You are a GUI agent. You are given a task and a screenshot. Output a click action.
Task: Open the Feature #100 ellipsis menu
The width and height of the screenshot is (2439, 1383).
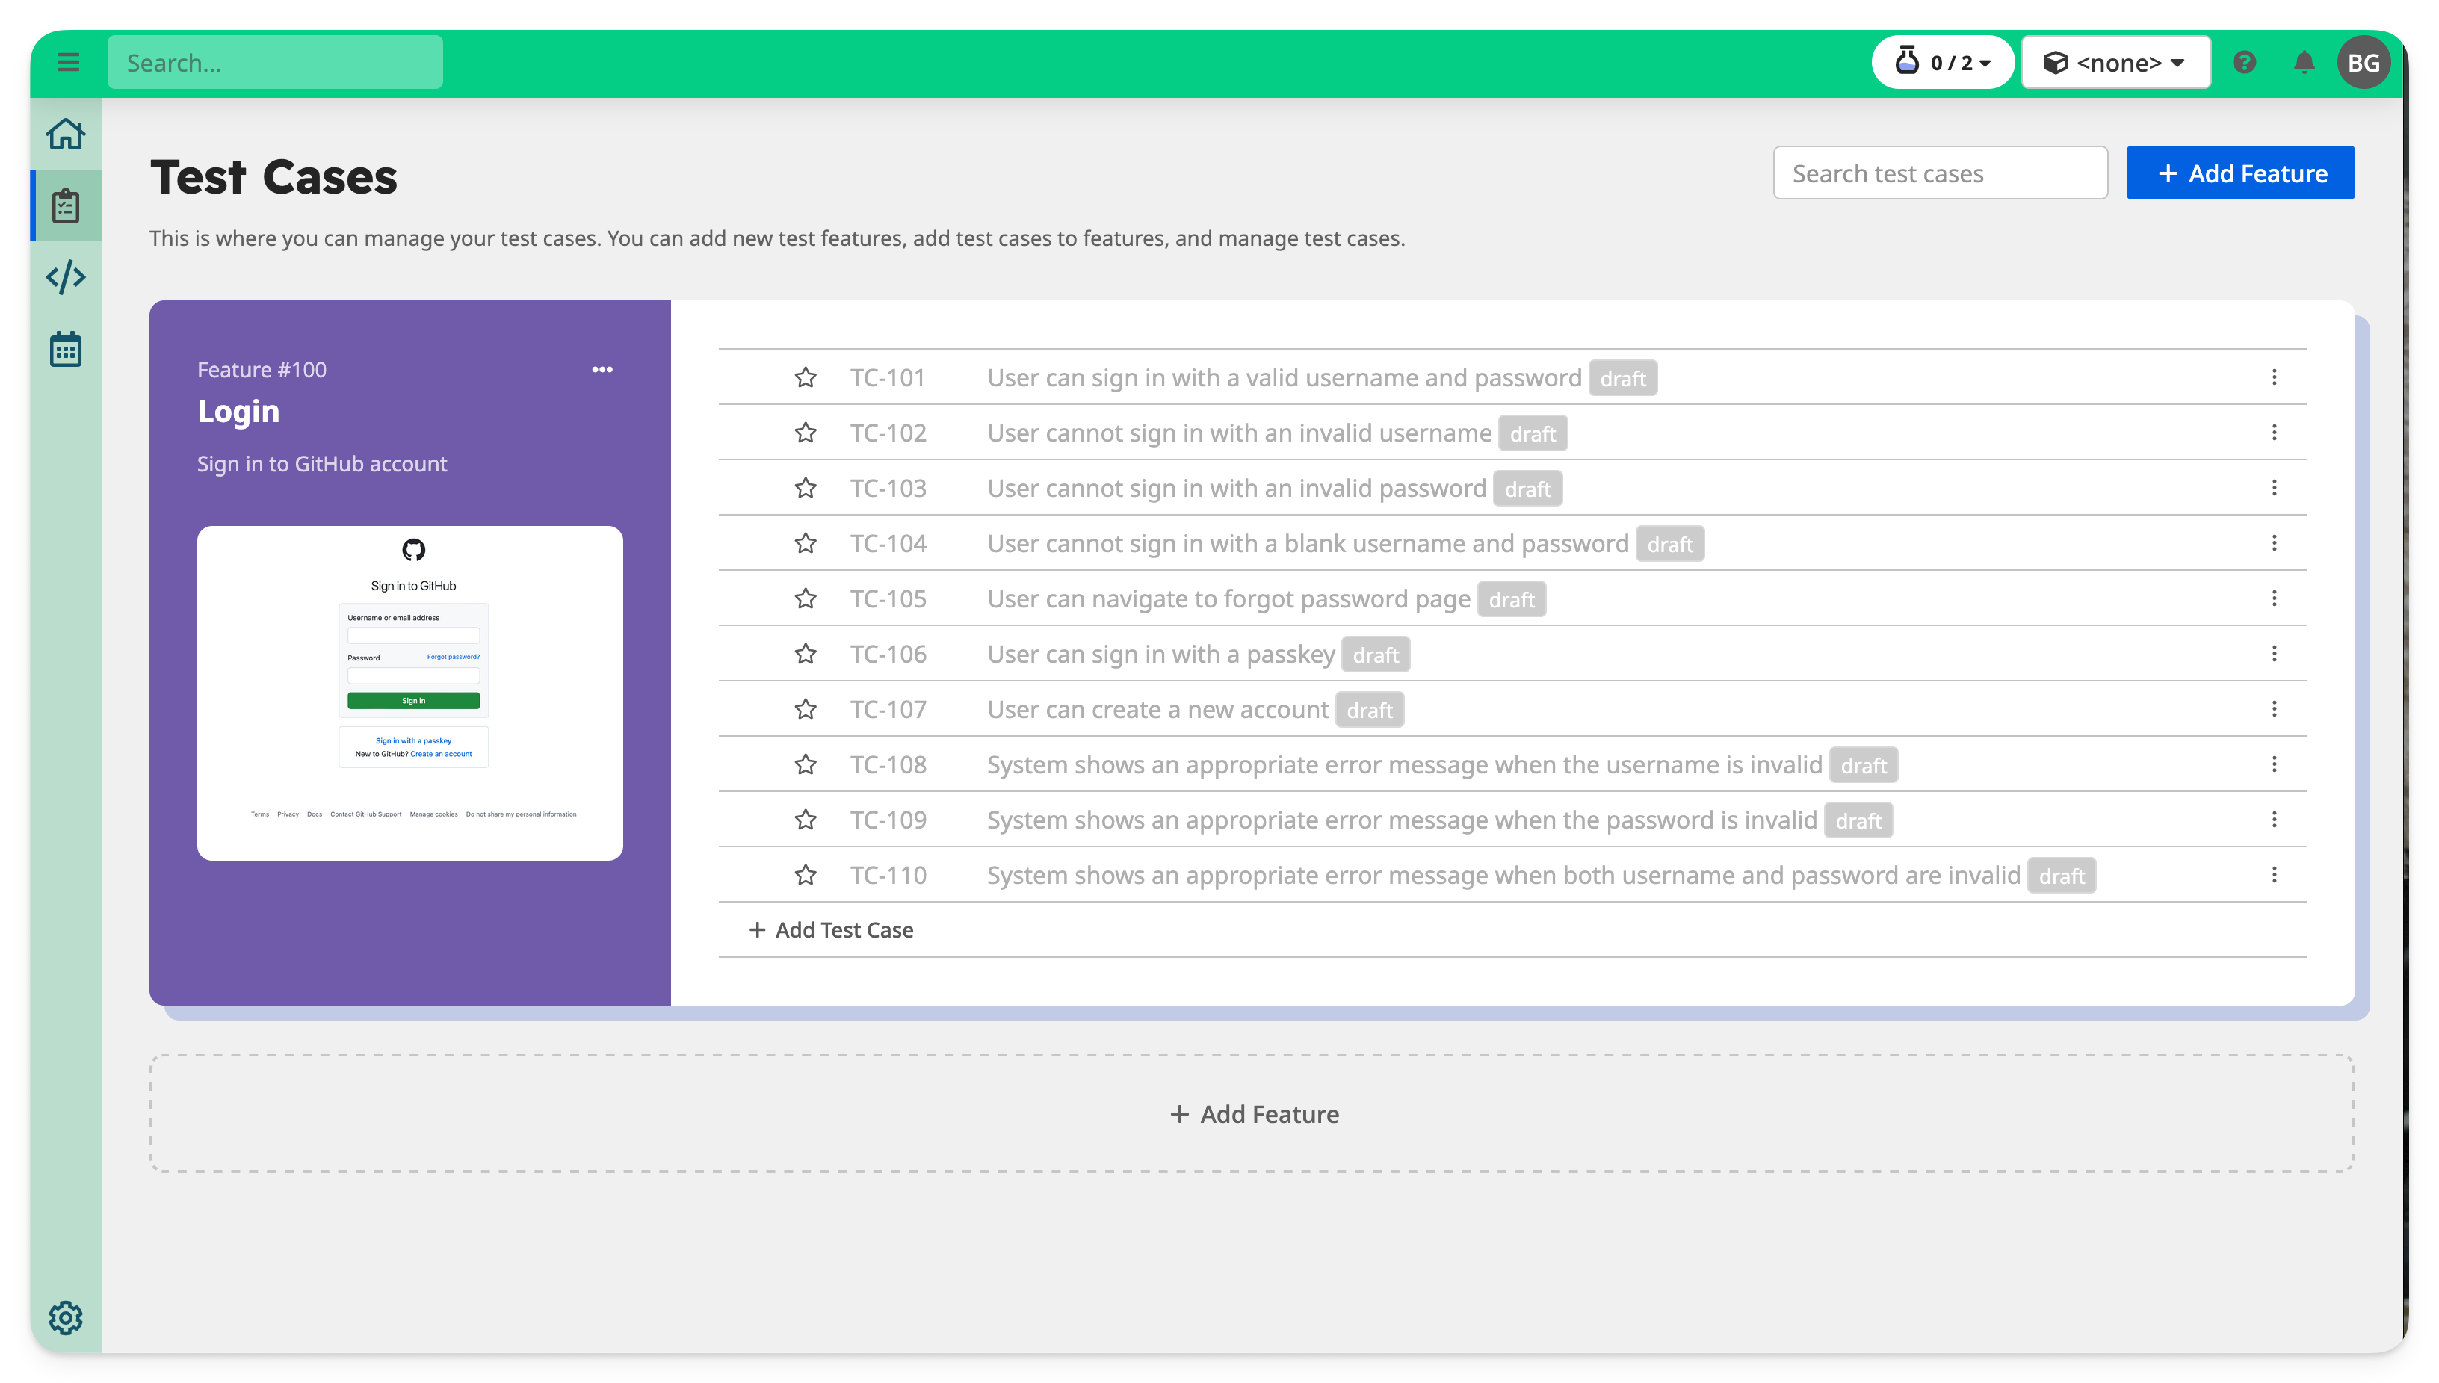pos(603,370)
